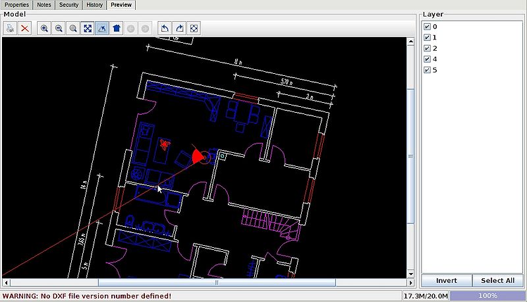The height and width of the screenshot is (302, 527).
Task: Select the Preview tab
Action: tap(121, 5)
